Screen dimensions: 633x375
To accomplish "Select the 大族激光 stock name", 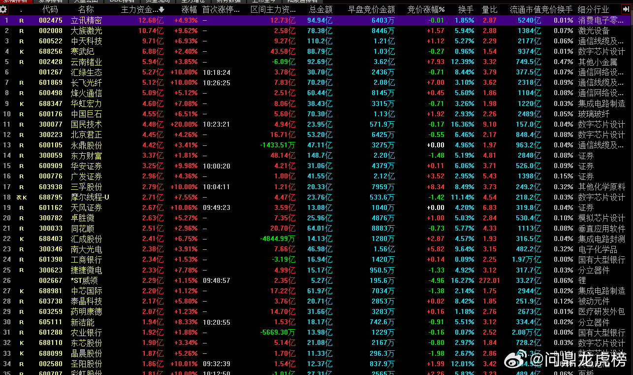I will click(x=87, y=31).
